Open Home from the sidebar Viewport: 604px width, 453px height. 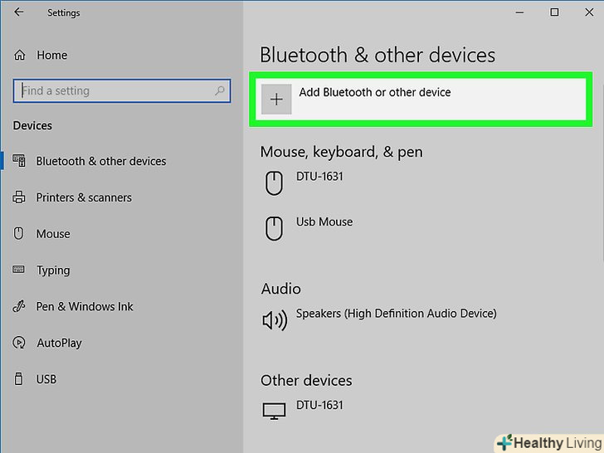51,56
